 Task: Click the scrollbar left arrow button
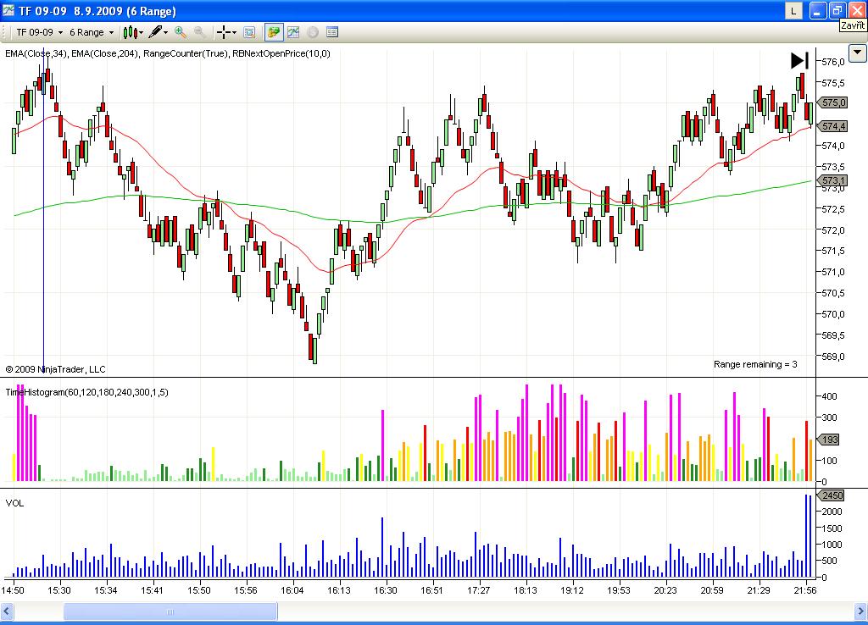point(8,611)
